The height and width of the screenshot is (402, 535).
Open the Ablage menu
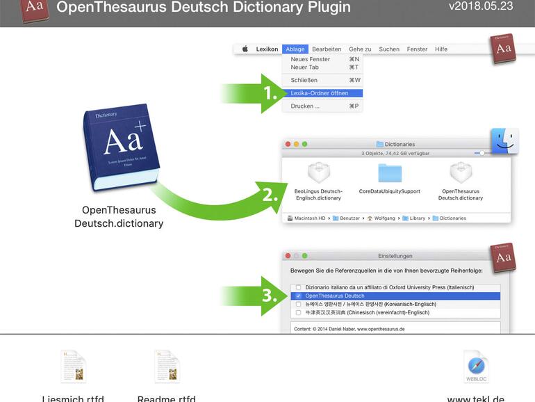pos(295,49)
